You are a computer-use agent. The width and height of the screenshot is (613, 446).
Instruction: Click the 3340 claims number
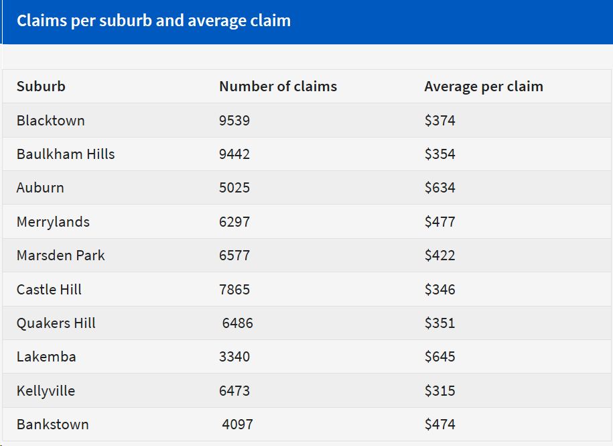(x=234, y=357)
